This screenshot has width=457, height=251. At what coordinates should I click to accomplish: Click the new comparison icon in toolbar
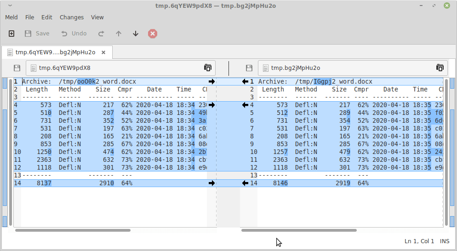11,34
